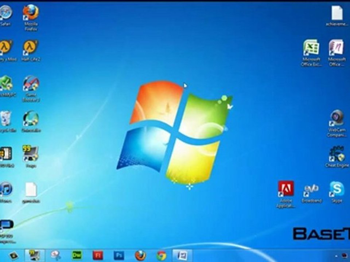This screenshot has width=350, height=262.
Task: Select the Microsoft Office Excel shortcut
Action: coord(311,52)
